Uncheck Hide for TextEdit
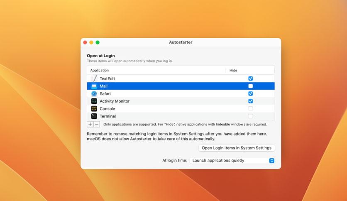The height and width of the screenshot is (201, 347). 251,78
